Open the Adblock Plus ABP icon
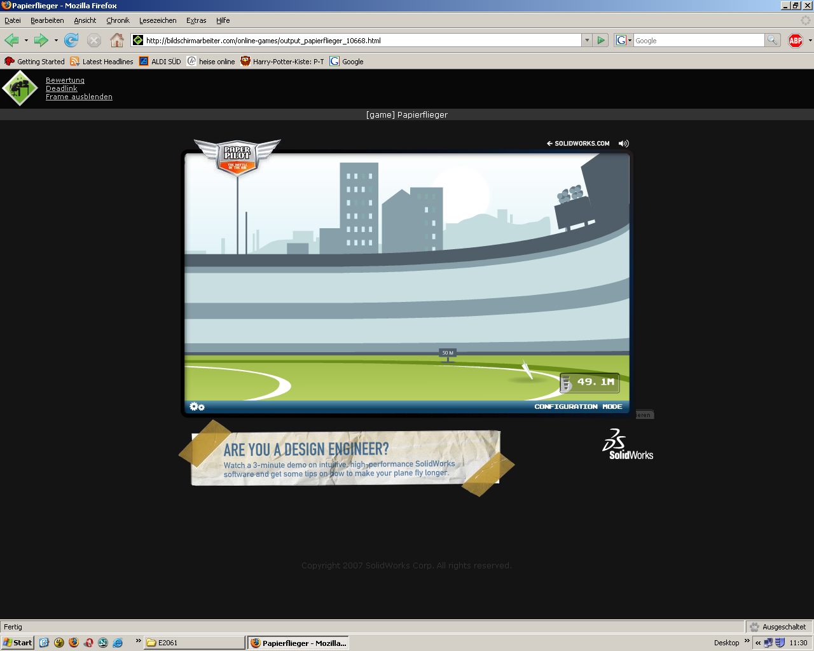Viewport: 814px width, 651px height. point(795,41)
